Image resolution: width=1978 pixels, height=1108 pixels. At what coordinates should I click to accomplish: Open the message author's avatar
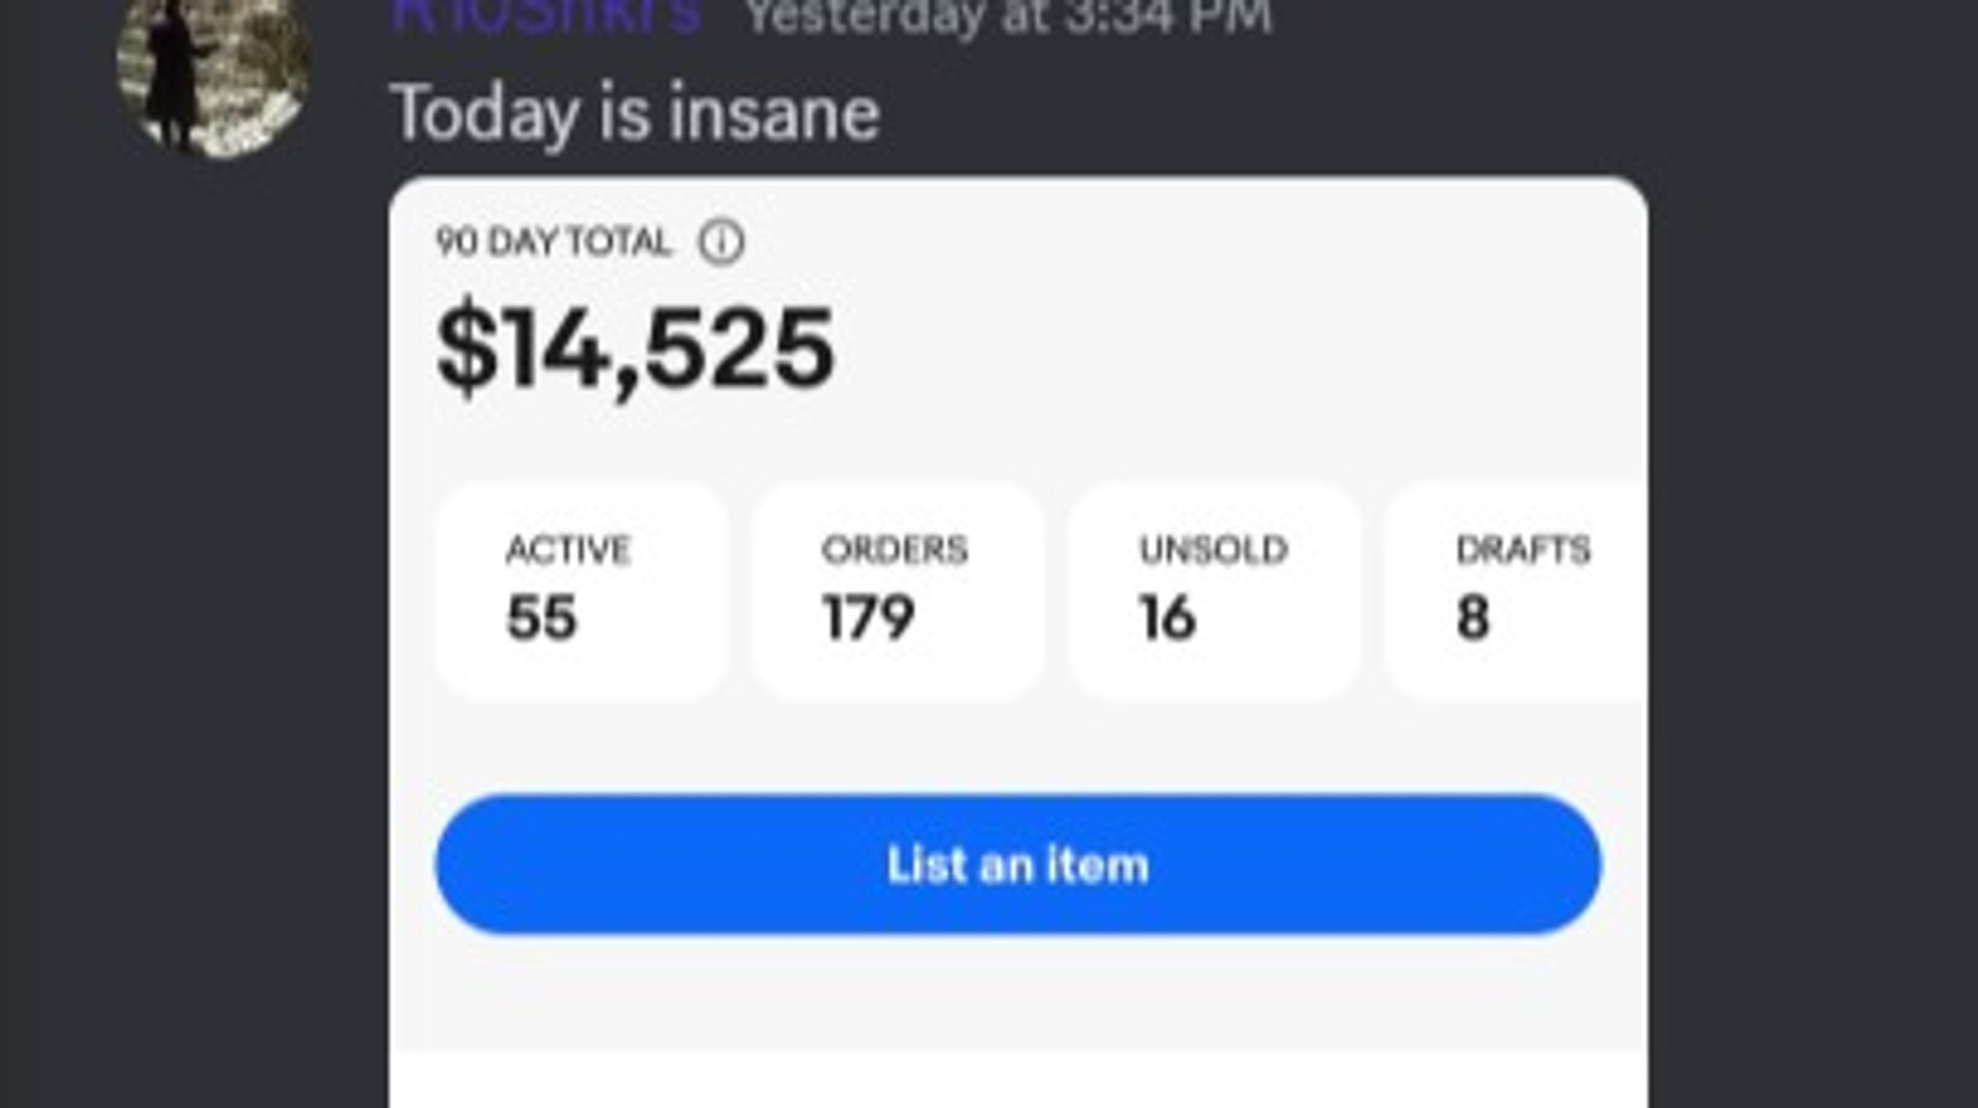point(213,73)
